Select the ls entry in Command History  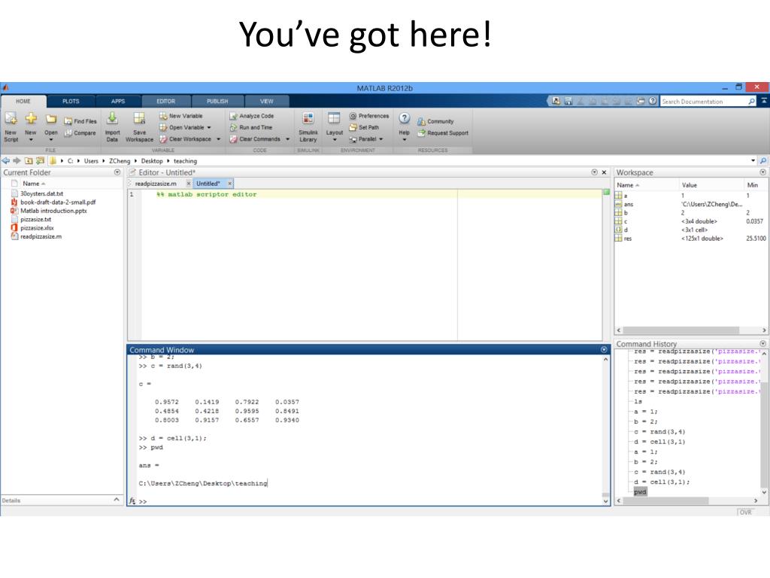pyautogui.click(x=638, y=402)
